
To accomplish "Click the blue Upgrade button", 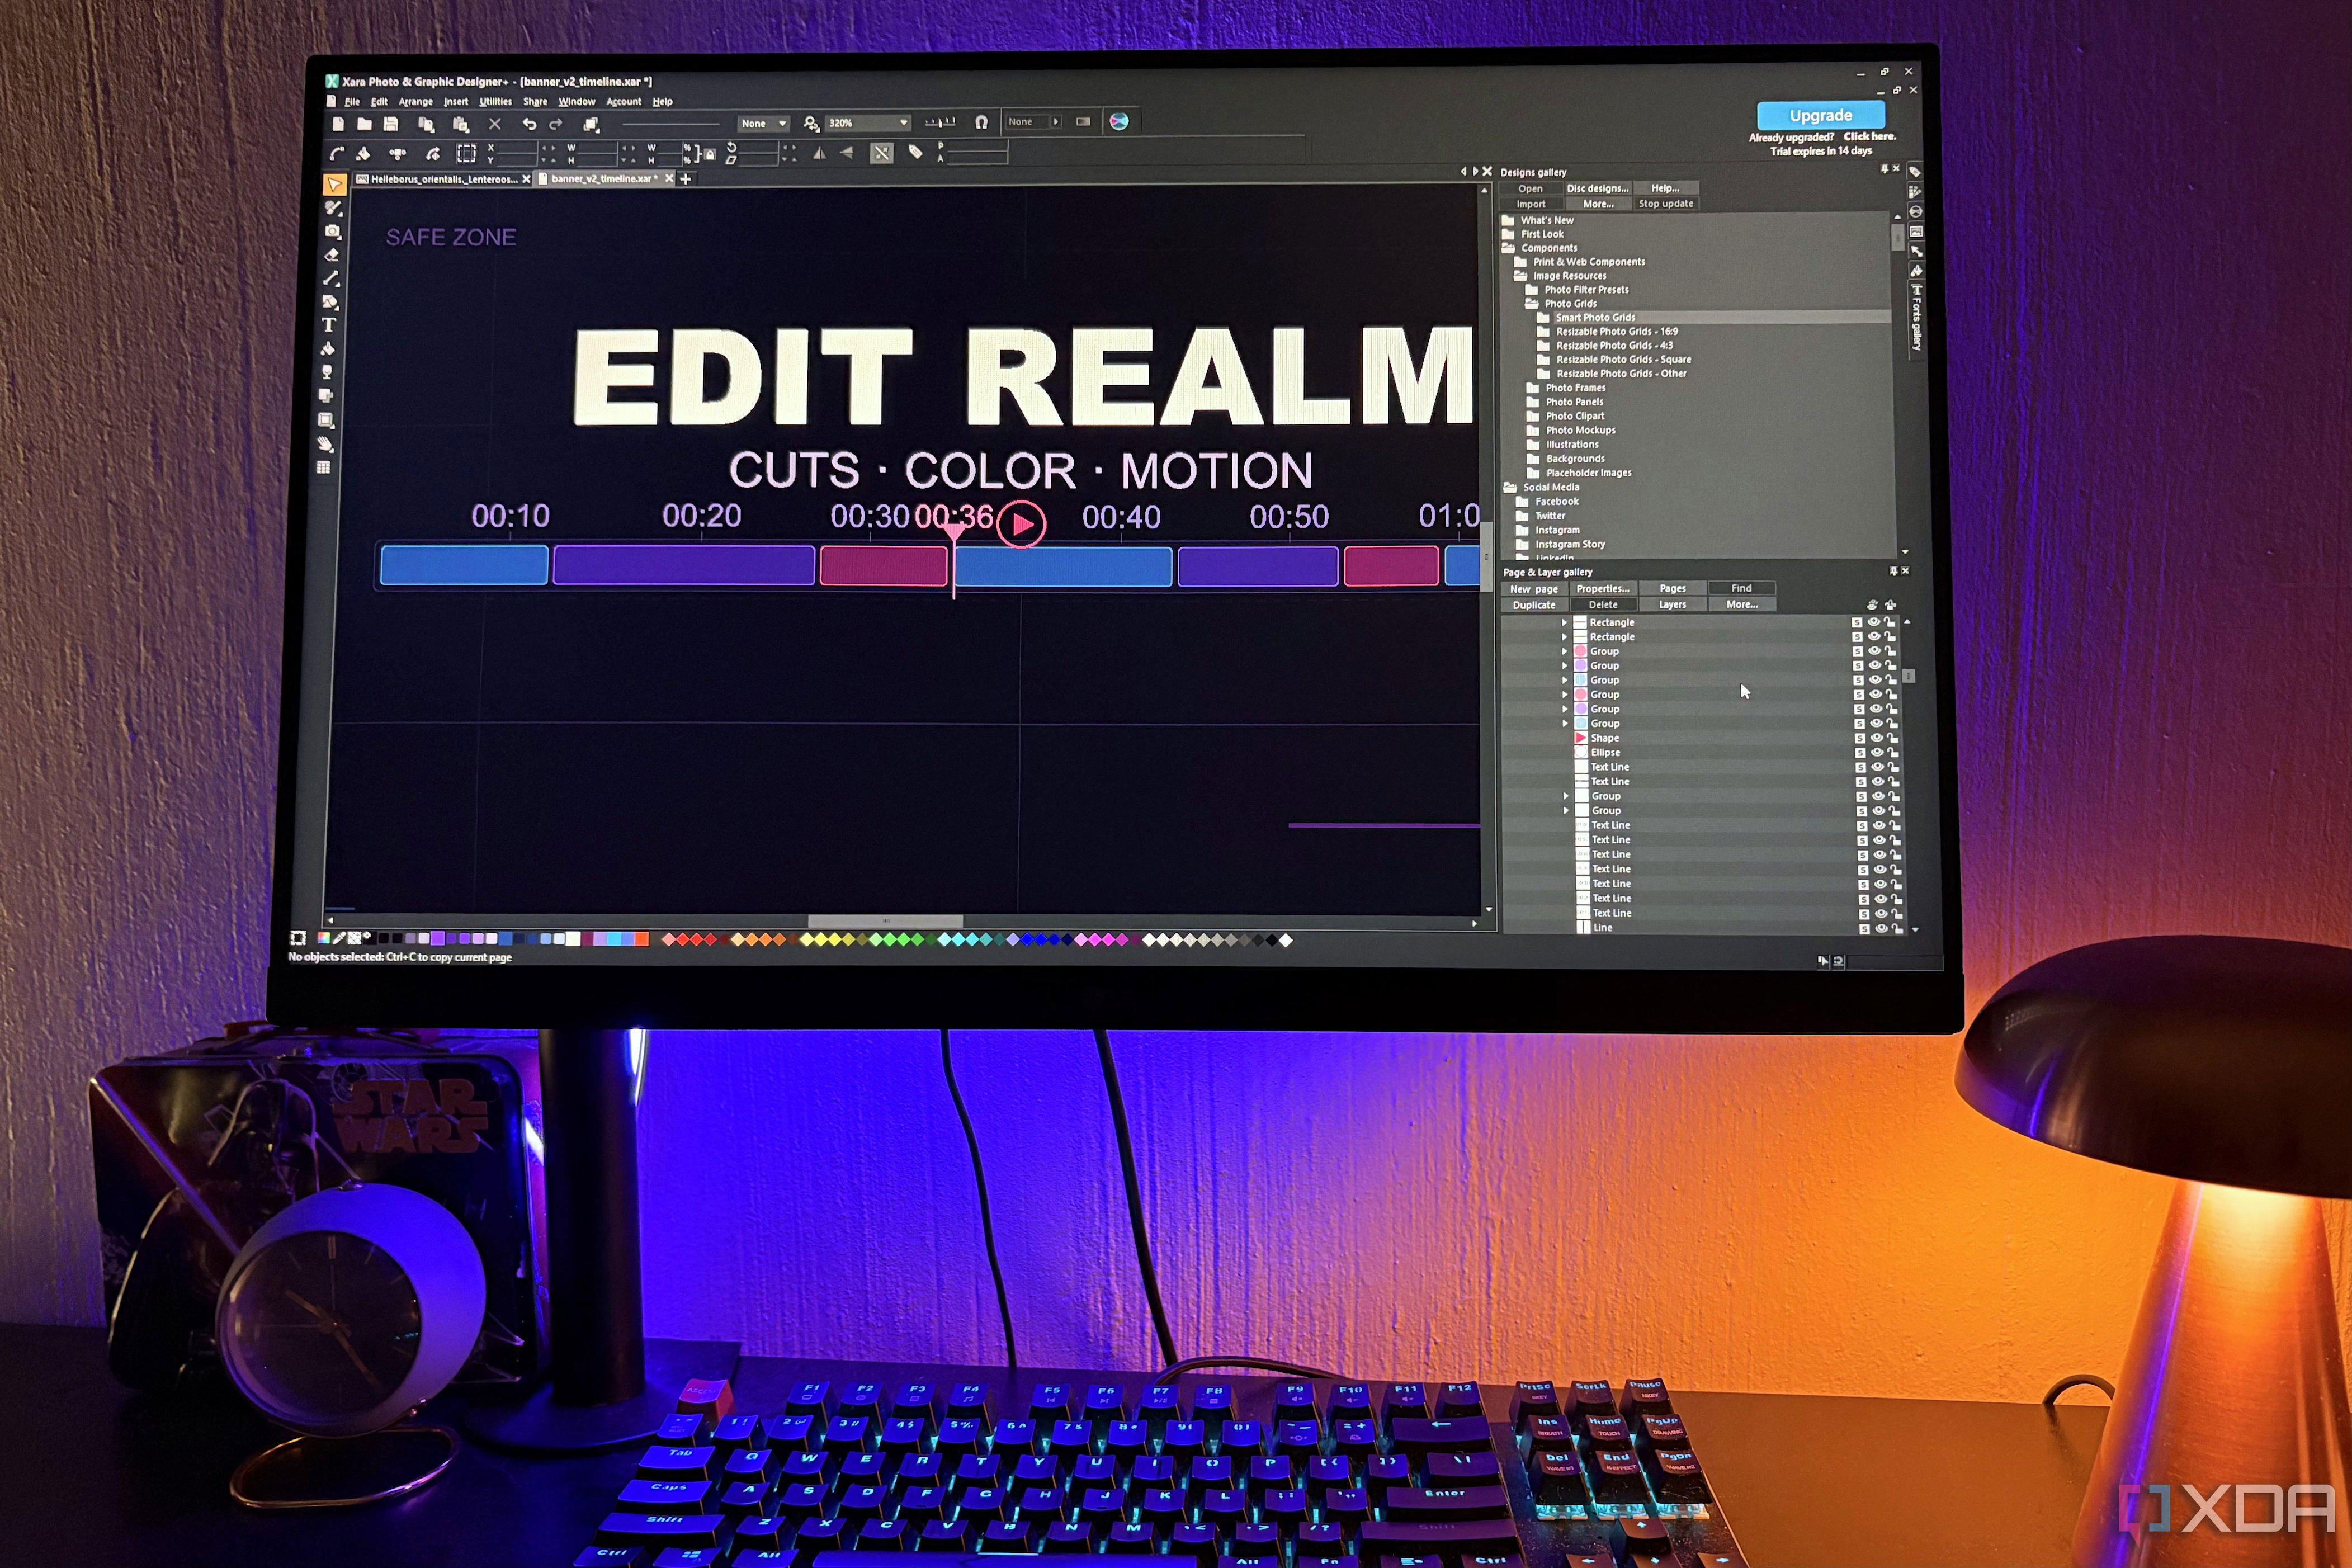I will pyautogui.click(x=1820, y=115).
